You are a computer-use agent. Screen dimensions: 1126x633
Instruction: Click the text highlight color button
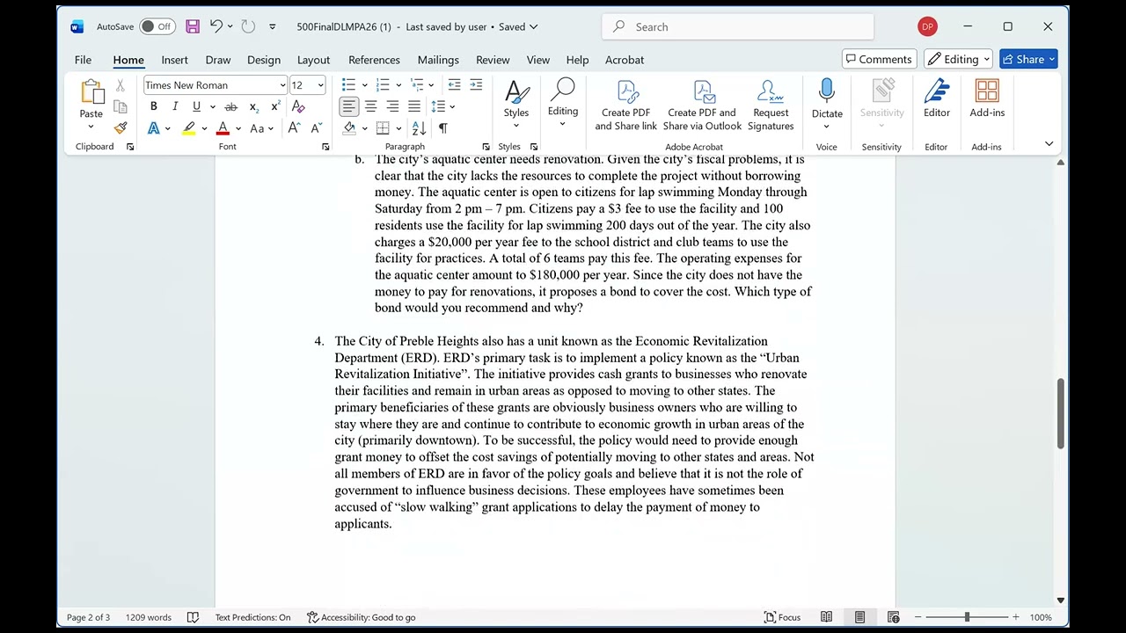[x=188, y=128]
